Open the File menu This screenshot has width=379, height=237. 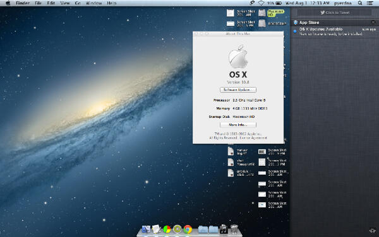pyautogui.click(x=38, y=3)
